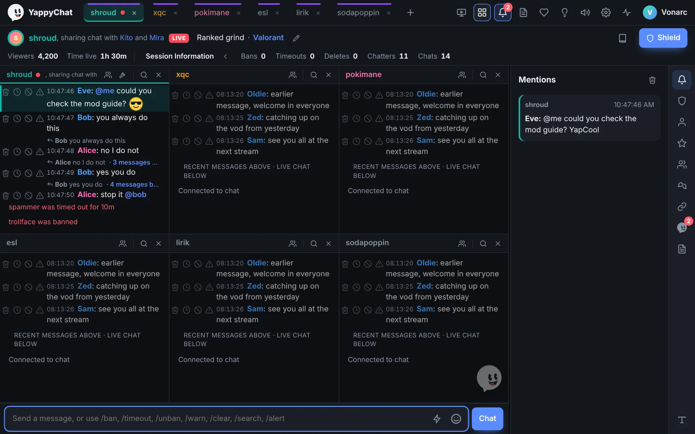Toggle text size icon in bottom sidebar
The height and width of the screenshot is (434, 695).
682,420
